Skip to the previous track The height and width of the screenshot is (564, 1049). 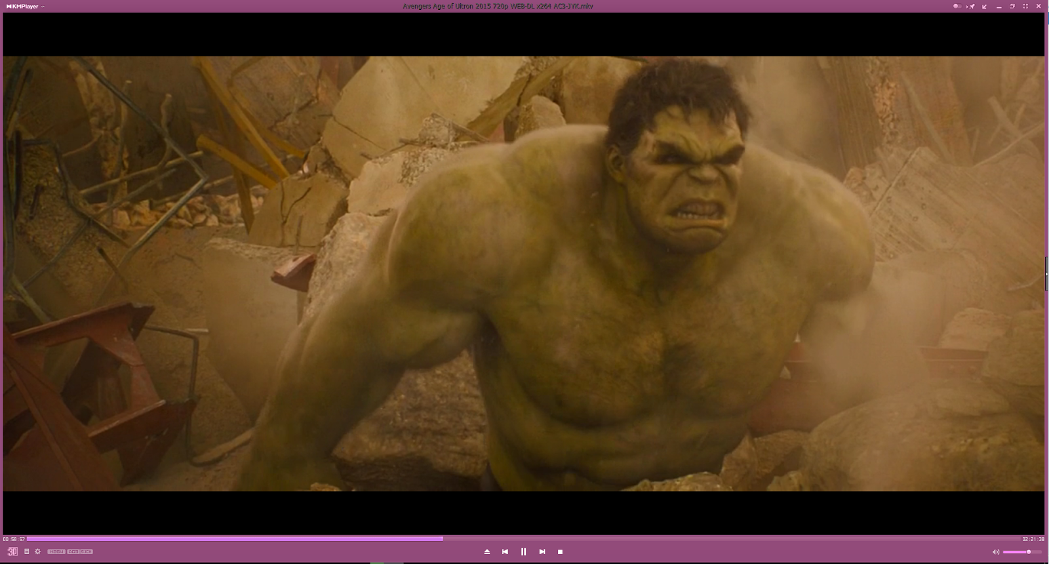pos(505,552)
